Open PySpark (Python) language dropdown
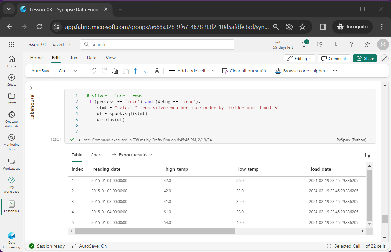391x252 pixels. [354, 140]
